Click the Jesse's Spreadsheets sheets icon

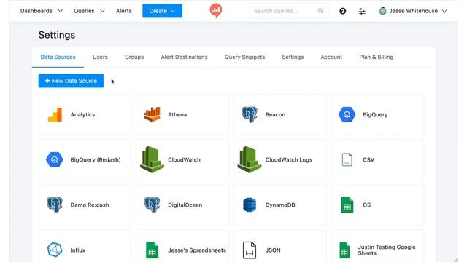click(153, 250)
